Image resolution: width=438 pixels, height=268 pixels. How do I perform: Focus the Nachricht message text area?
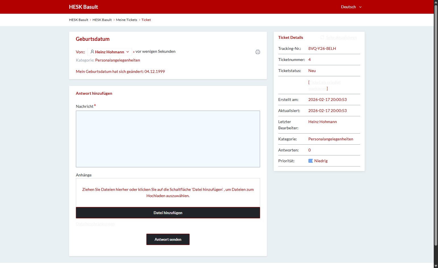click(x=168, y=139)
